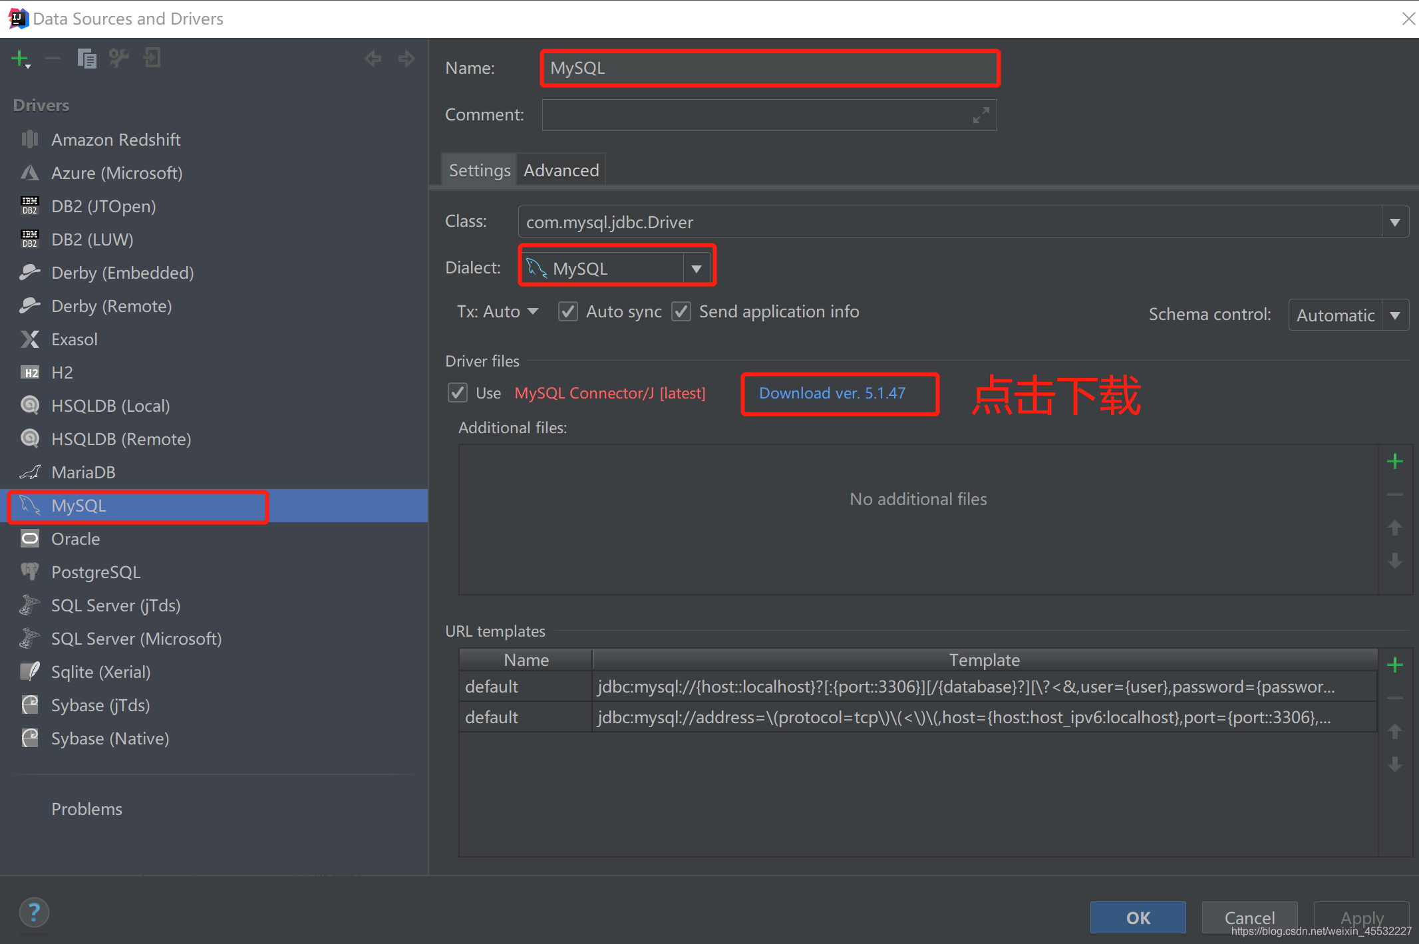
Task: Switch to the Advanced tab
Action: point(561,170)
